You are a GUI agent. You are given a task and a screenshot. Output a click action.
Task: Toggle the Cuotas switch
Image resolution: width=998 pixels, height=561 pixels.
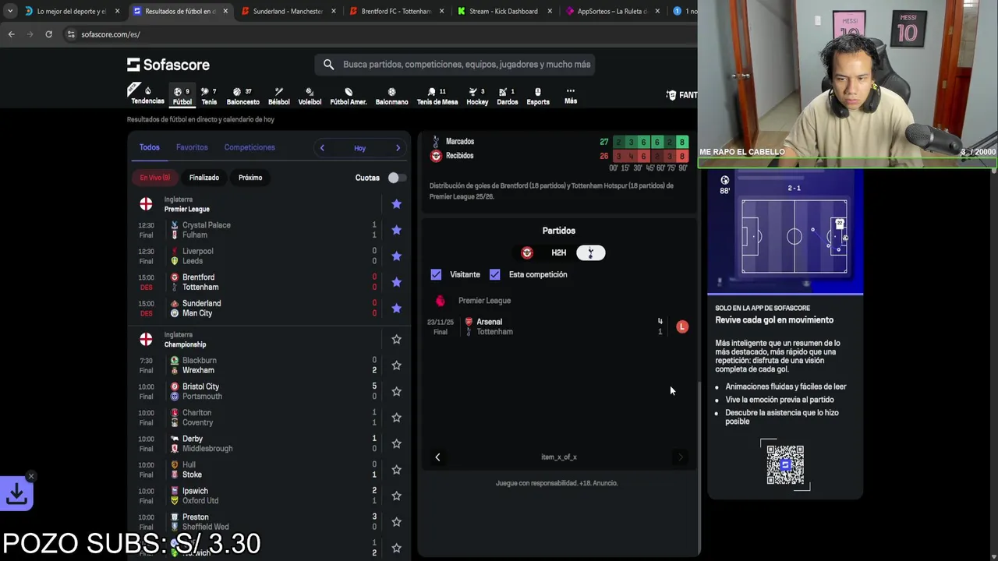point(396,178)
